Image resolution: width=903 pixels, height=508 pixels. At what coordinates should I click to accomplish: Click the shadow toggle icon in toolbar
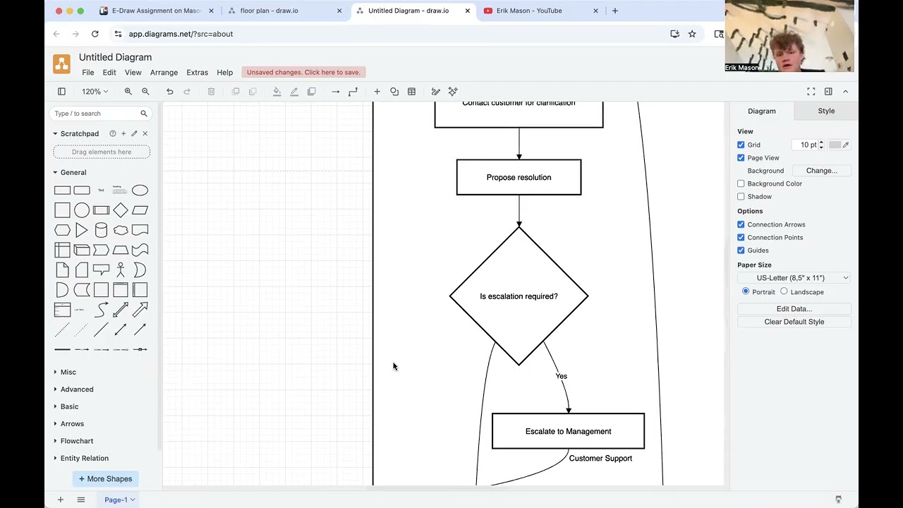click(311, 92)
